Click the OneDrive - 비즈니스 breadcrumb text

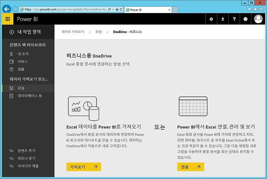[127, 32]
